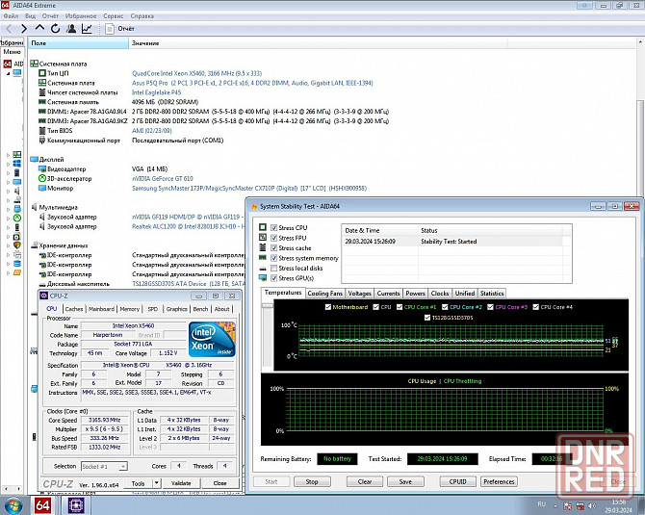645x515 pixels.
Task: Open the nVIDIA GeForce GT 610 link
Action: [x=163, y=178]
